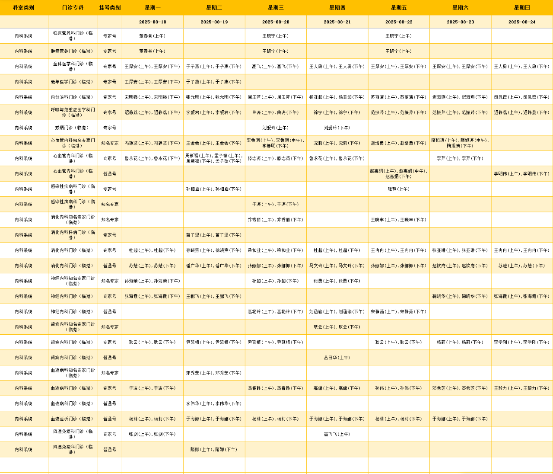Select the 呼吸与危重症医学科门诊 clinic cell

tap(73, 112)
